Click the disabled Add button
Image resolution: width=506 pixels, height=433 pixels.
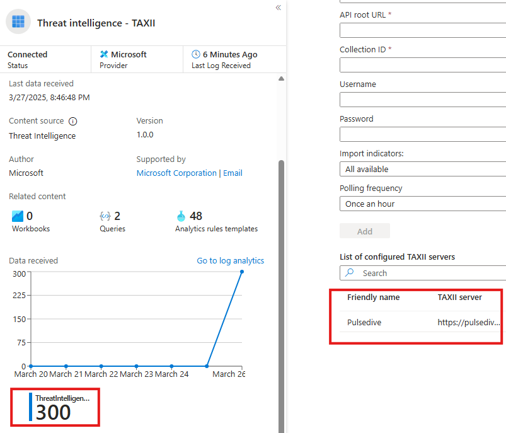[x=365, y=231]
